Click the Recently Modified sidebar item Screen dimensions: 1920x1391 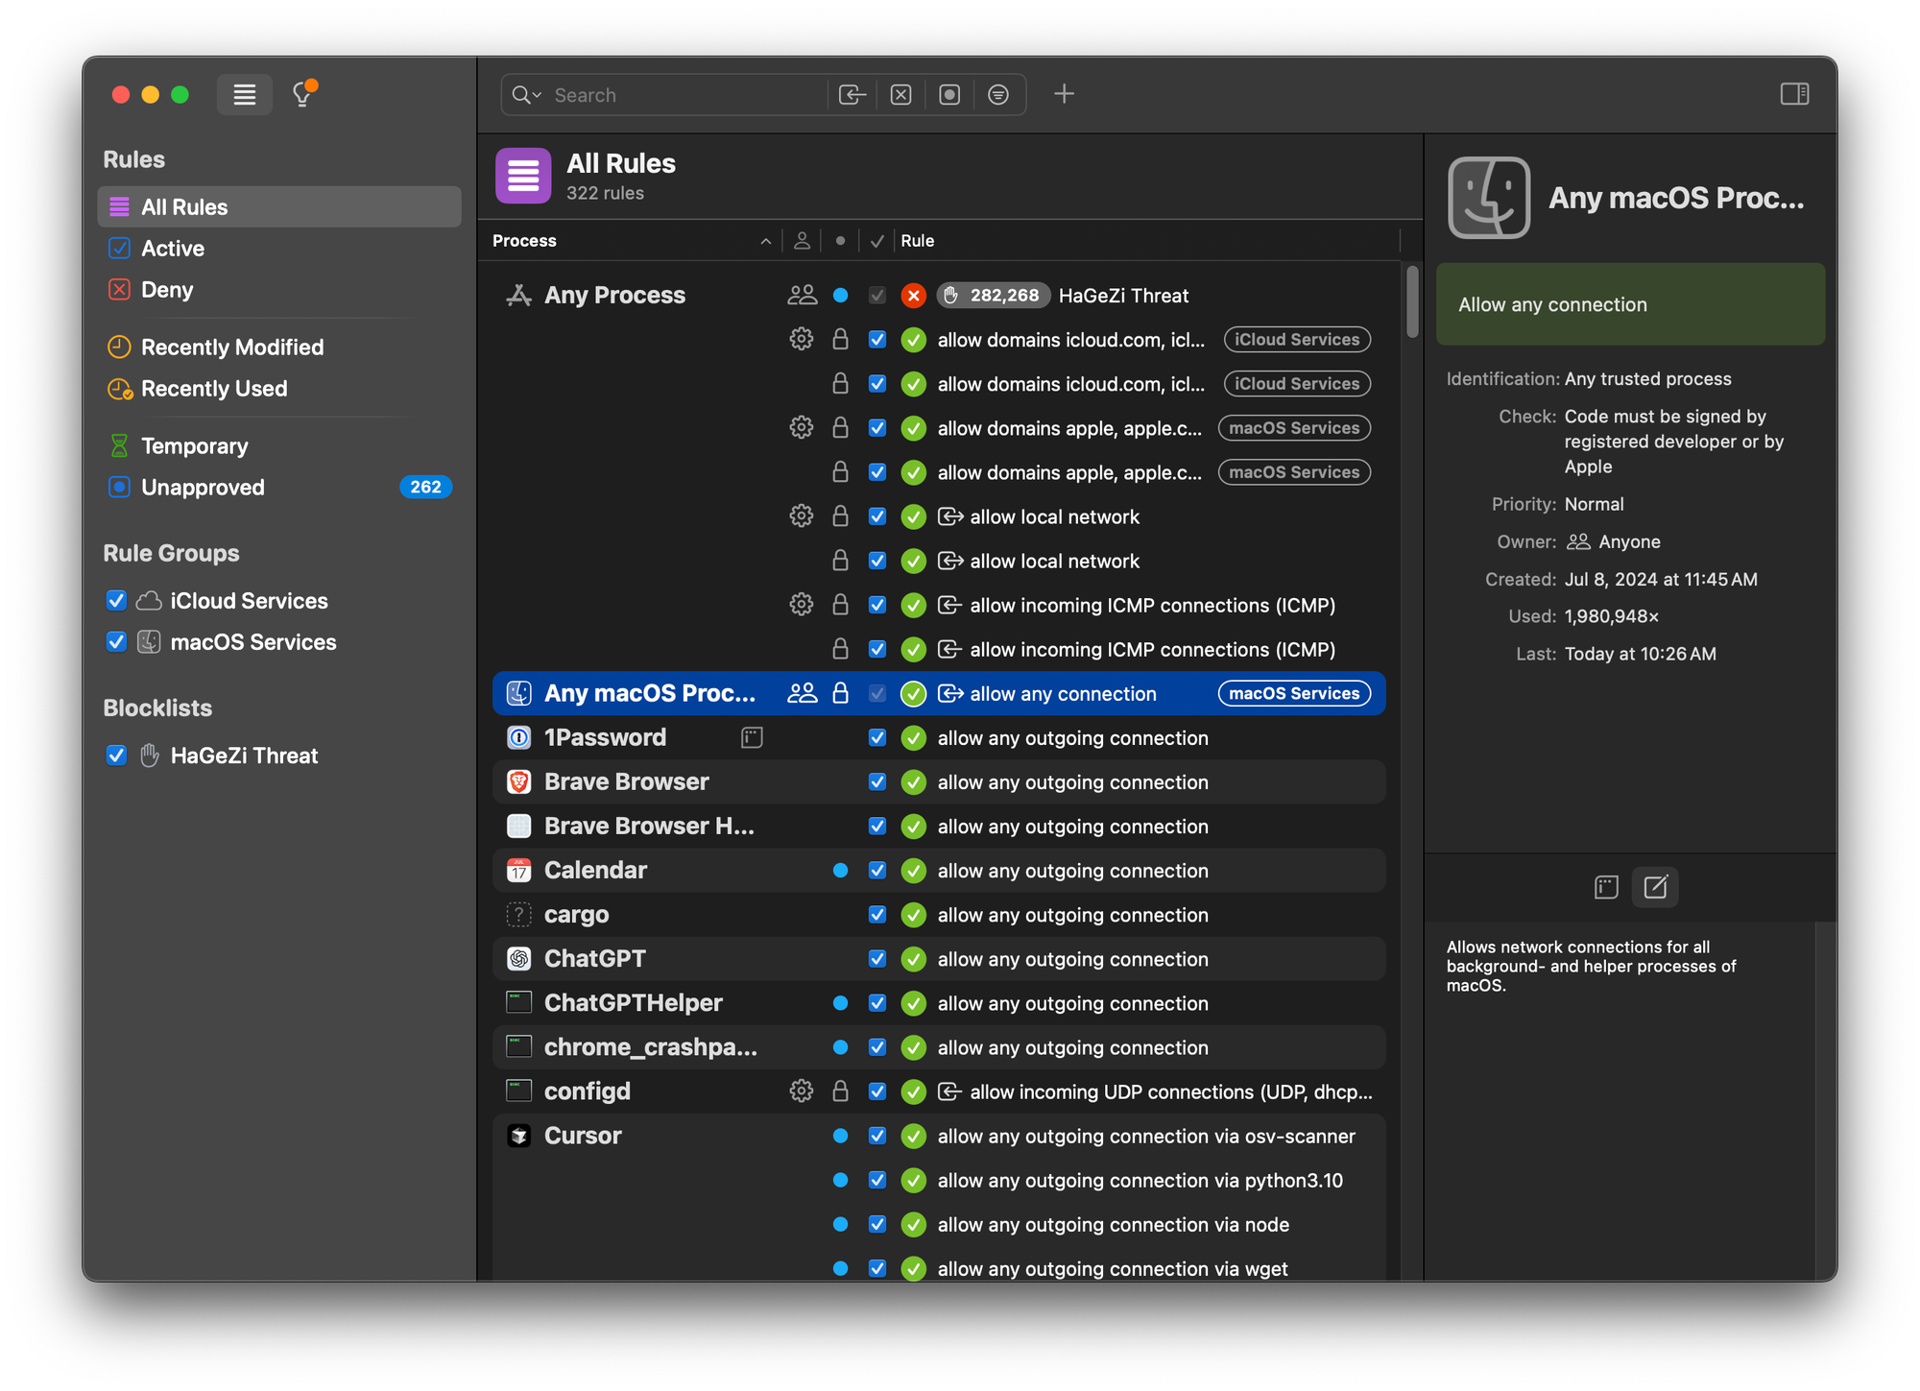(x=231, y=348)
